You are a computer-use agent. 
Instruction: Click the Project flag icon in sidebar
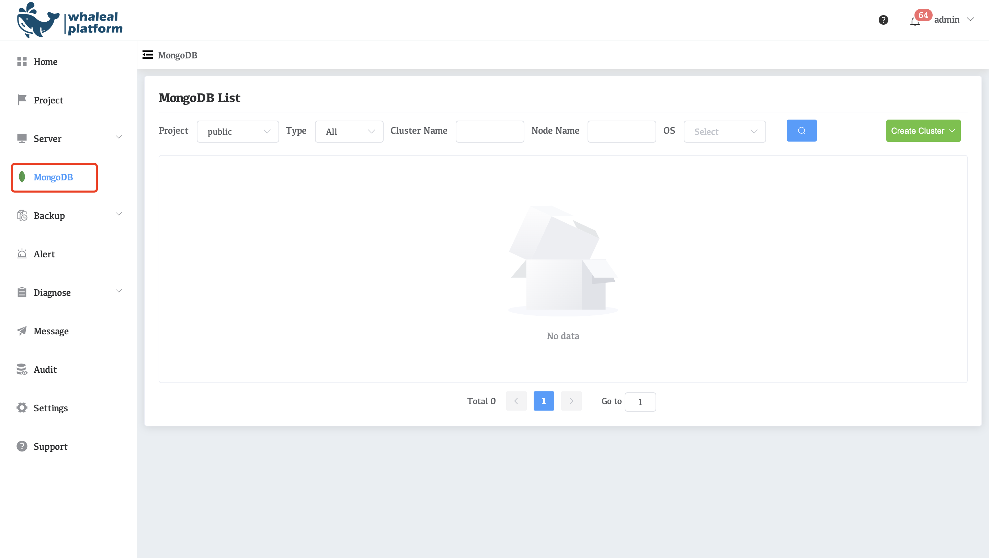[x=22, y=100]
